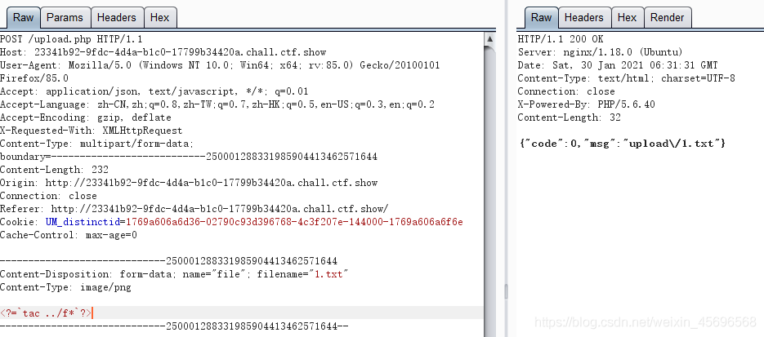Click the User-Agent header line

(x=220, y=65)
